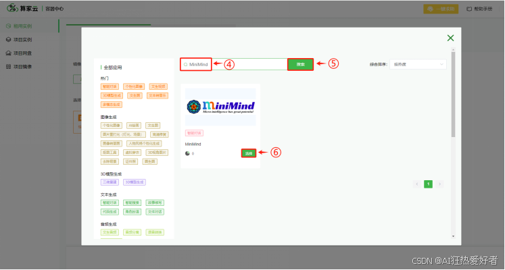Open 项目实例 in the background sidebar
505x270 pixels.
tap(22, 40)
